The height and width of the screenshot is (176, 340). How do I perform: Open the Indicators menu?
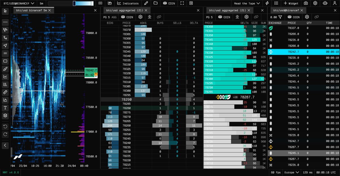[128, 3]
